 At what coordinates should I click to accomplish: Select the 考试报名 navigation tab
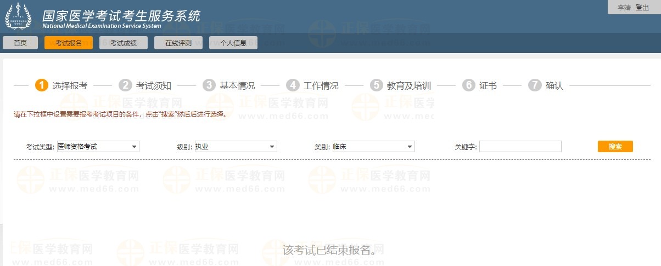(x=69, y=43)
